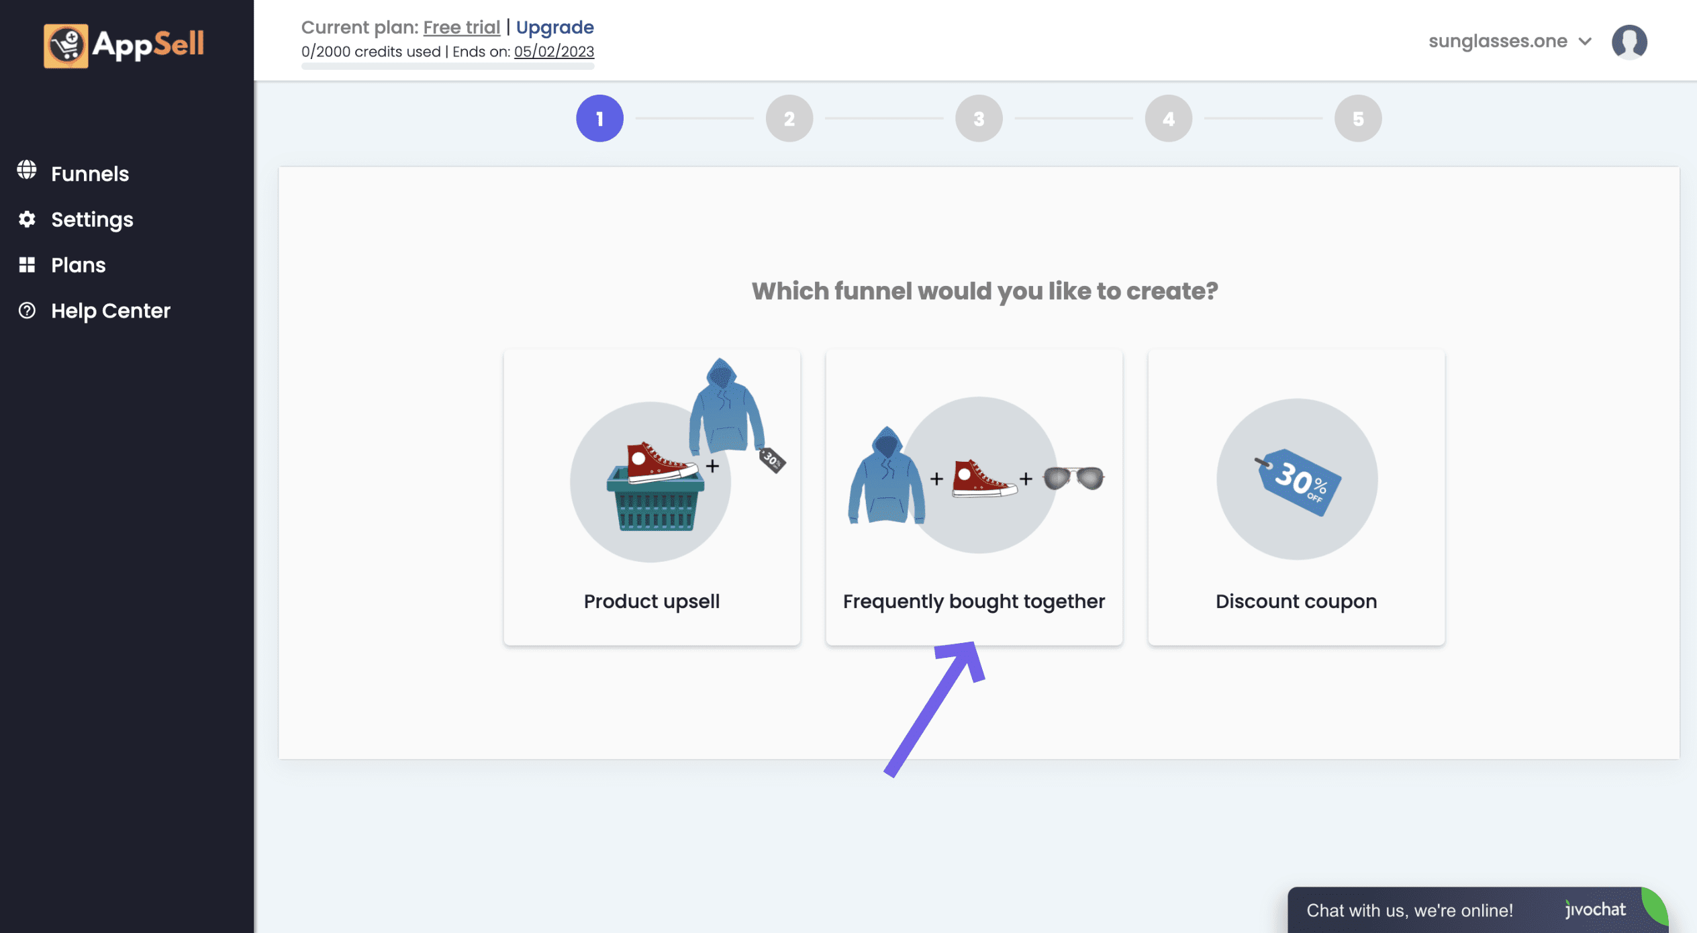
Task: Click the Help Center question mark icon
Action: tap(27, 311)
